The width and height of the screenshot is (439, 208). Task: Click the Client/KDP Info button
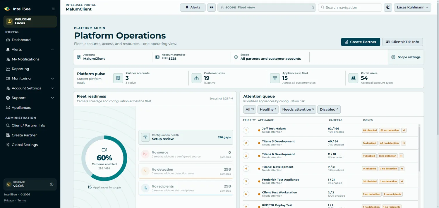tap(402, 42)
